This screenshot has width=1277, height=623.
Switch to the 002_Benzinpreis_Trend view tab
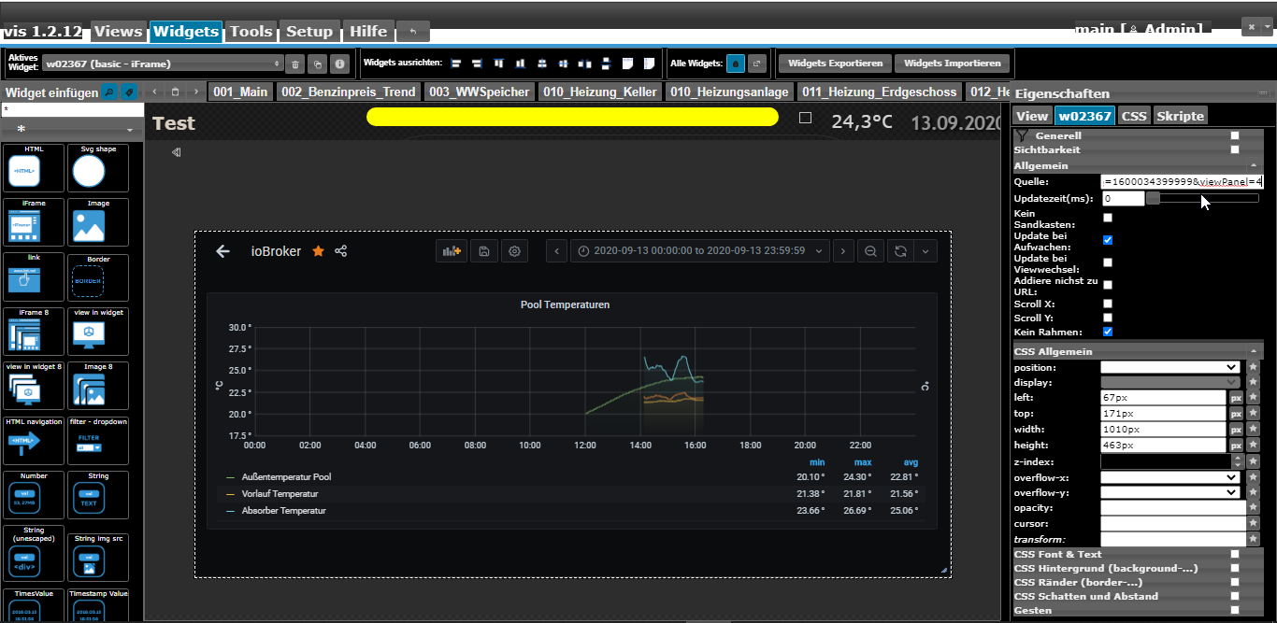coord(348,92)
